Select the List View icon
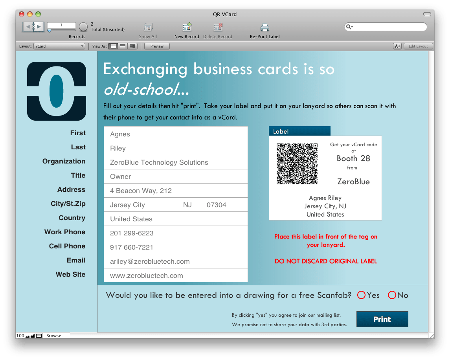Screen dimensions: 450x360 click(x=123, y=46)
